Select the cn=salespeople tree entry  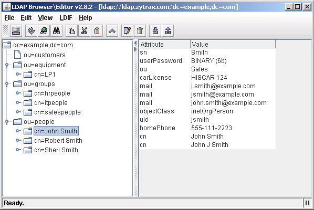pyautogui.click(x=57, y=112)
